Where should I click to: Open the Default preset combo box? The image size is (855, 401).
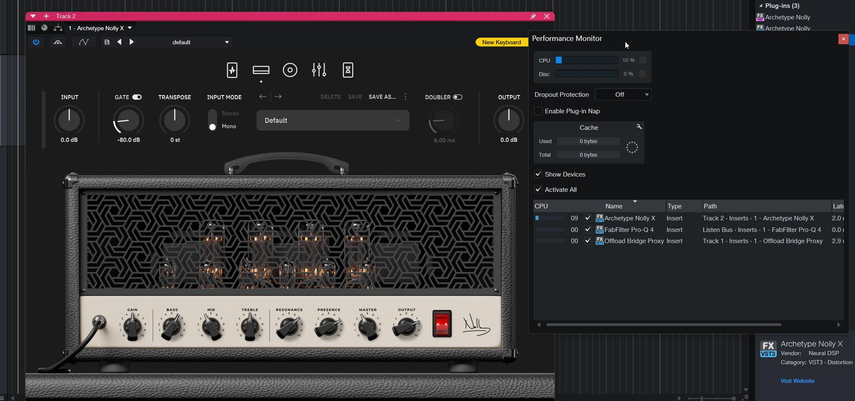pos(333,120)
